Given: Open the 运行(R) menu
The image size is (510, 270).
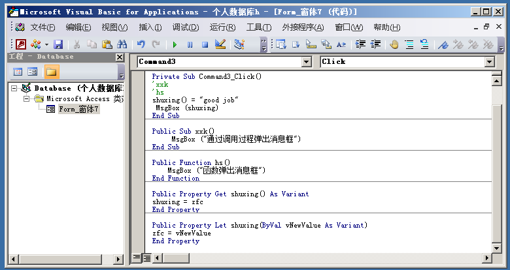Looking at the screenshot, I should pos(222,27).
